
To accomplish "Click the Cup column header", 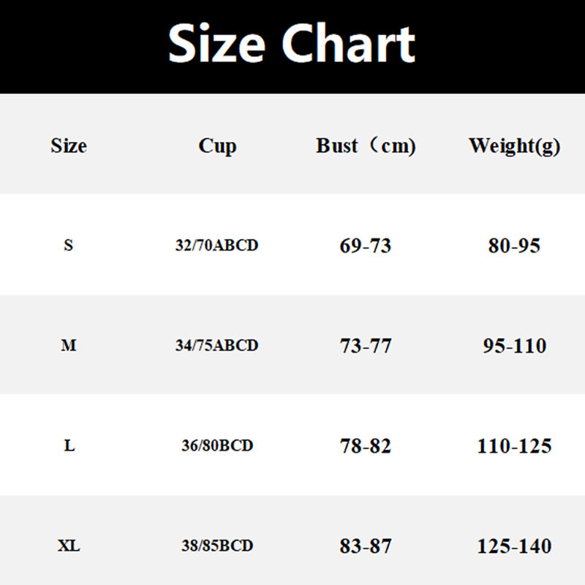I will point(217,146).
